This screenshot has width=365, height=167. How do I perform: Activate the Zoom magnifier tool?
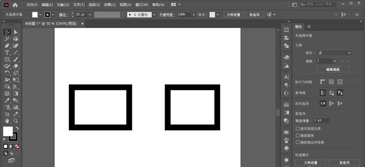click(x=16, y=121)
